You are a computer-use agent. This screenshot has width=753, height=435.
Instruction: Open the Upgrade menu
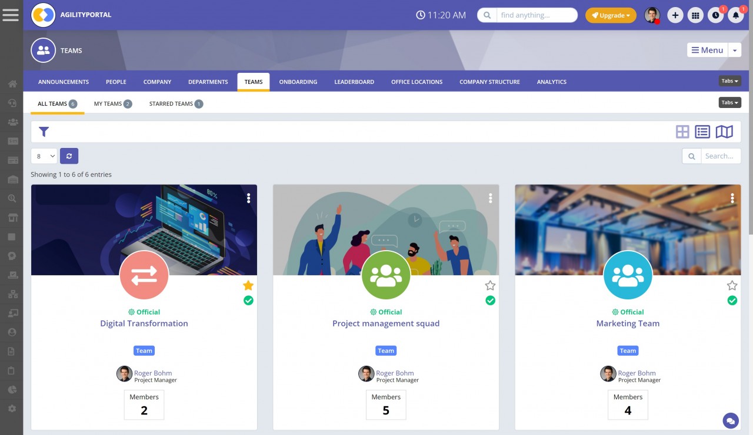(x=611, y=15)
